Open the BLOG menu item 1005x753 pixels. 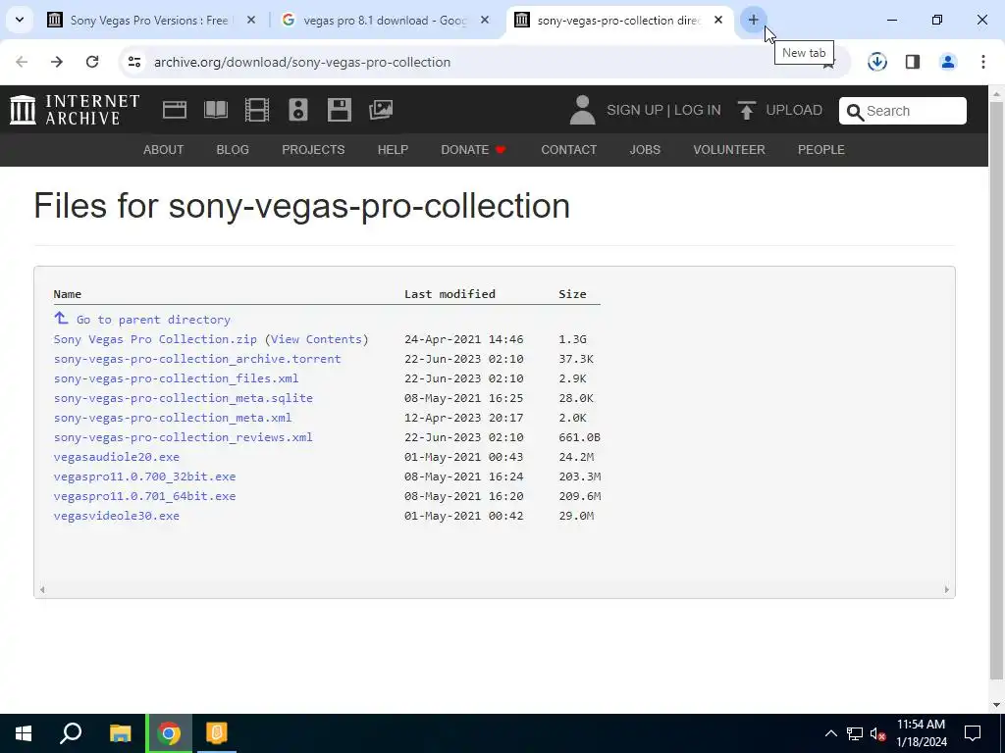(x=233, y=150)
